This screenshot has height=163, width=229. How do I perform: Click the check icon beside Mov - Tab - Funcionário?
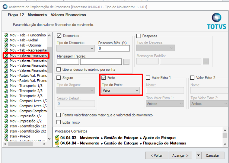(6, 35)
